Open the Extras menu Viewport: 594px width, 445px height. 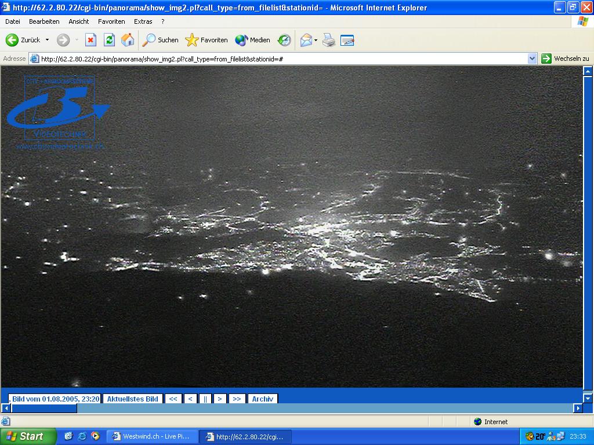[143, 21]
